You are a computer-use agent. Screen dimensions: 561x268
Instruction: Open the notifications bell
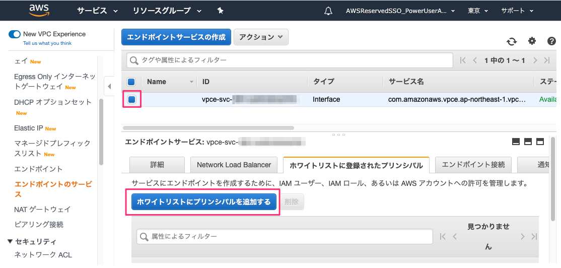[328, 11]
